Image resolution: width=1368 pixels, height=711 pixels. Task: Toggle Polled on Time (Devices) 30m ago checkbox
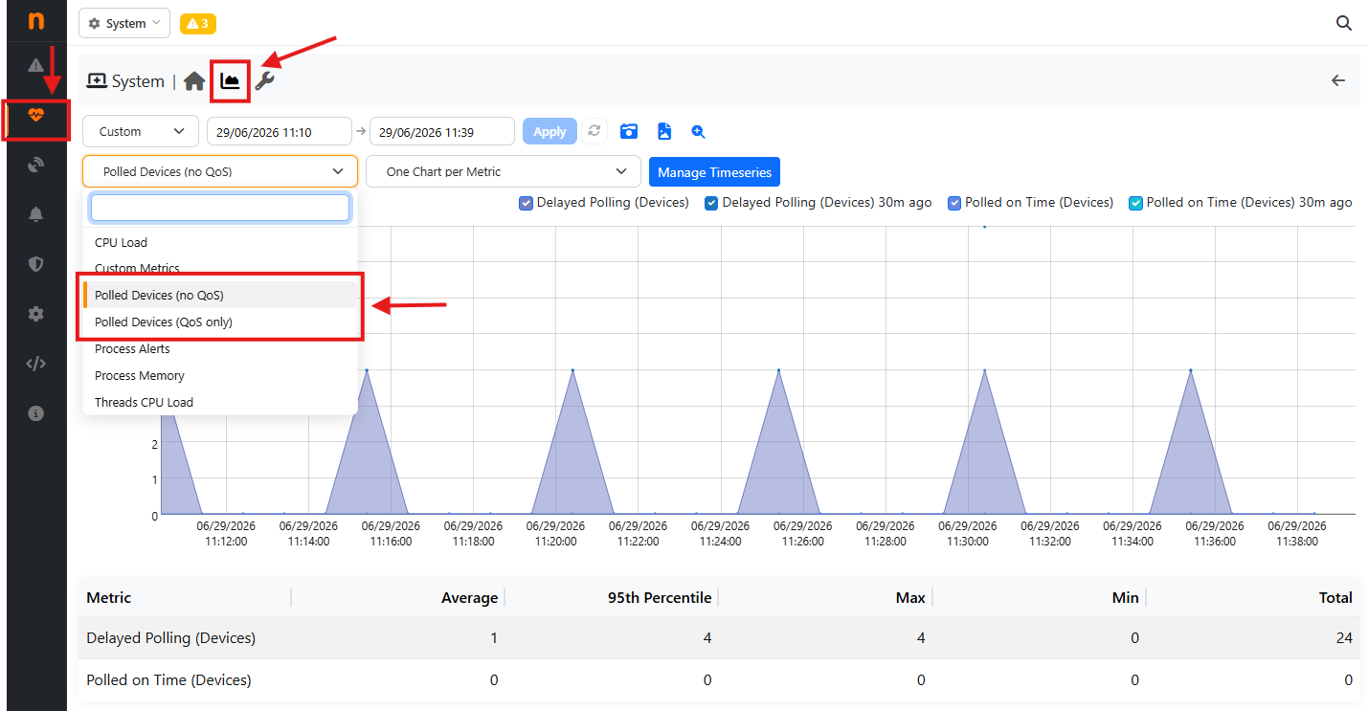click(x=1135, y=203)
